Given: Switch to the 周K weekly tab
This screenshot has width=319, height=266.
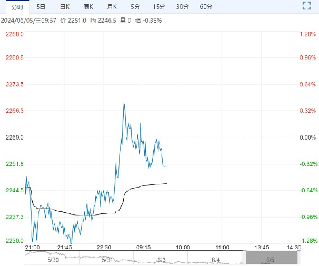Looking at the screenshot, I should pos(88,7).
